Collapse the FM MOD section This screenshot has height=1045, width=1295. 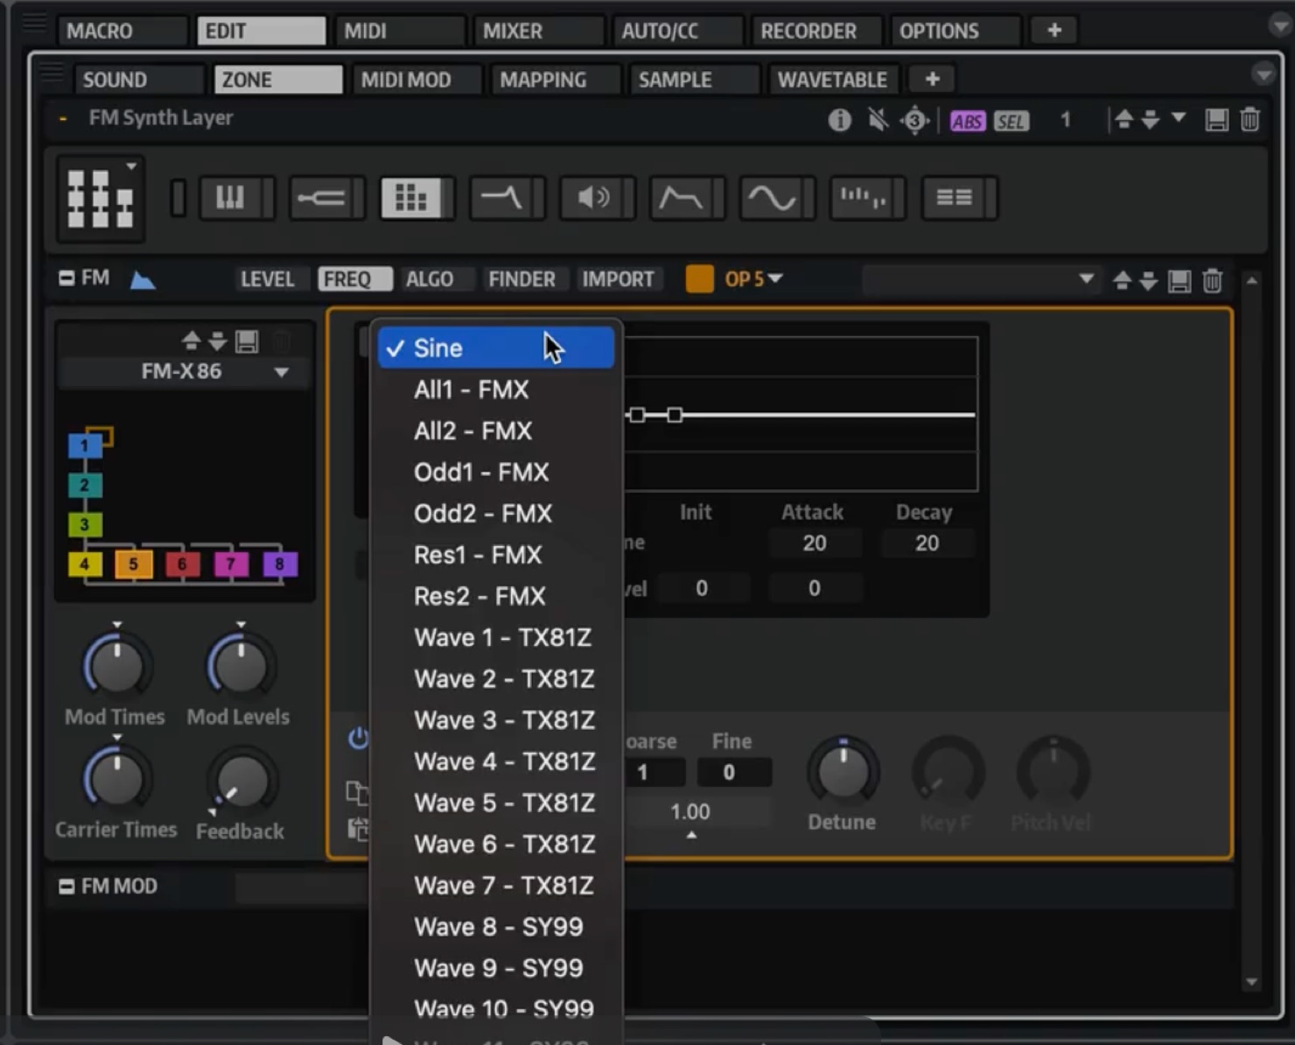[66, 887]
